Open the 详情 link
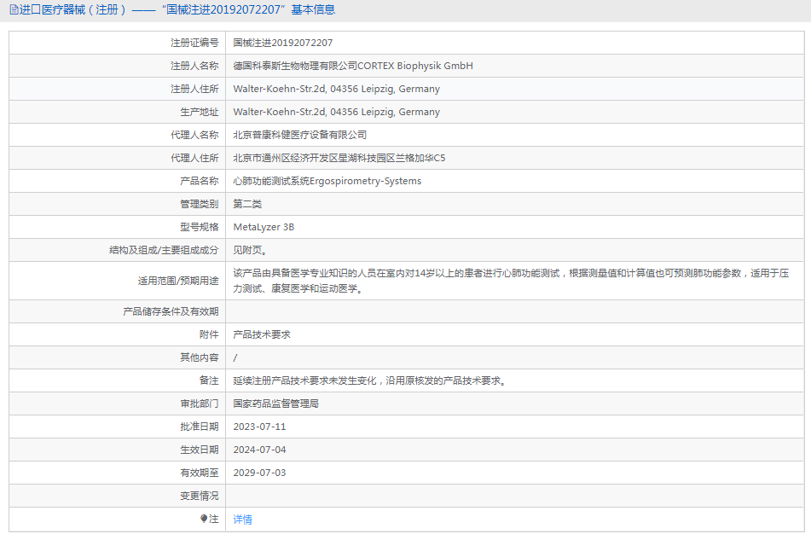This screenshot has height=540, width=811. (241, 519)
